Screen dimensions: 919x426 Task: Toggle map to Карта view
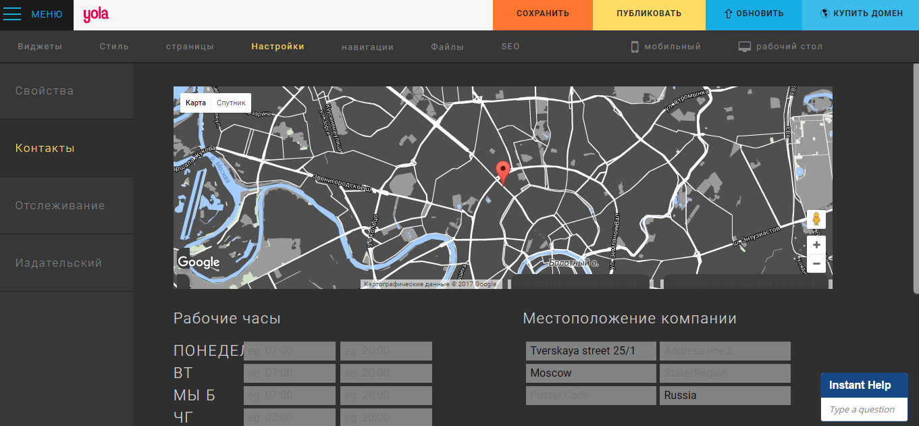pos(196,103)
